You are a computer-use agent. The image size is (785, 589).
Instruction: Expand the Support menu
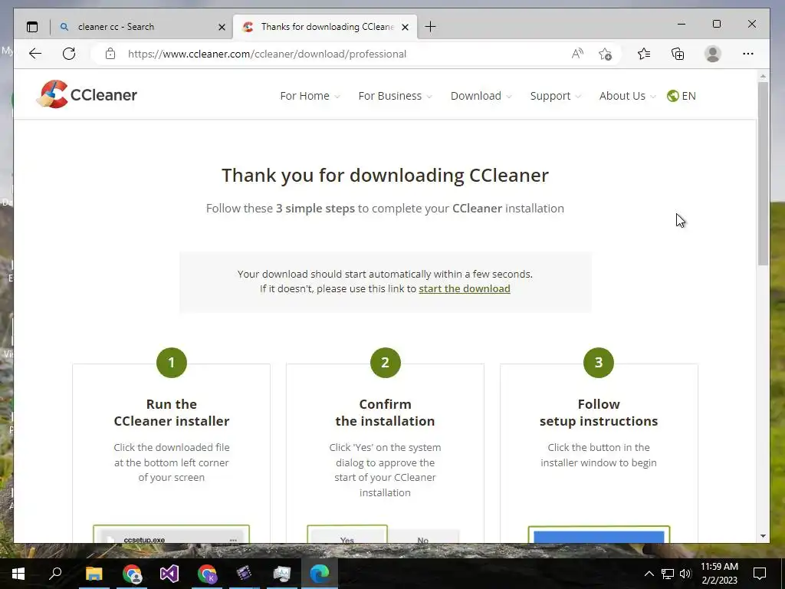pos(555,96)
